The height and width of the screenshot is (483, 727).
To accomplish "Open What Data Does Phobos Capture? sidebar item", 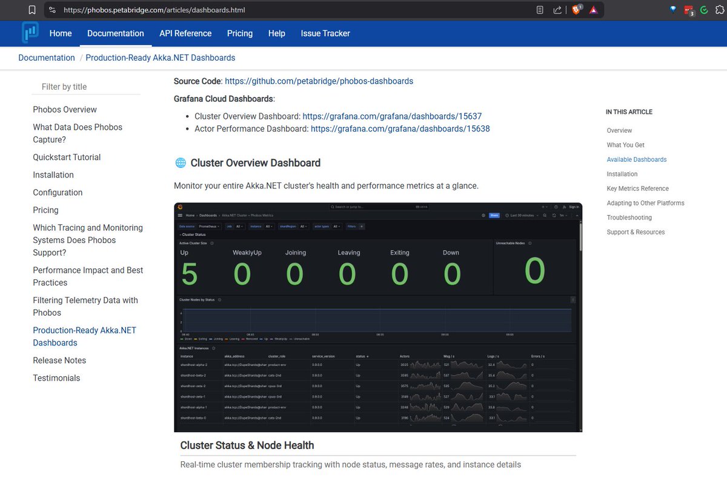I will click(x=78, y=133).
